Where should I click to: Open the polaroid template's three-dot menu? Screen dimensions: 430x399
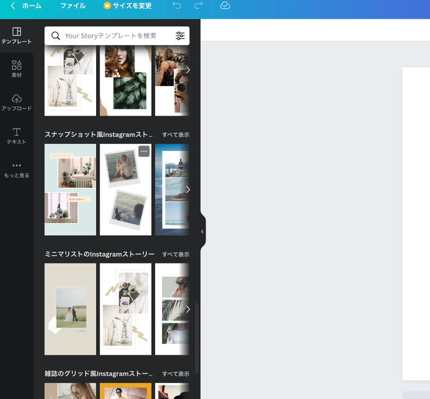coord(144,151)
